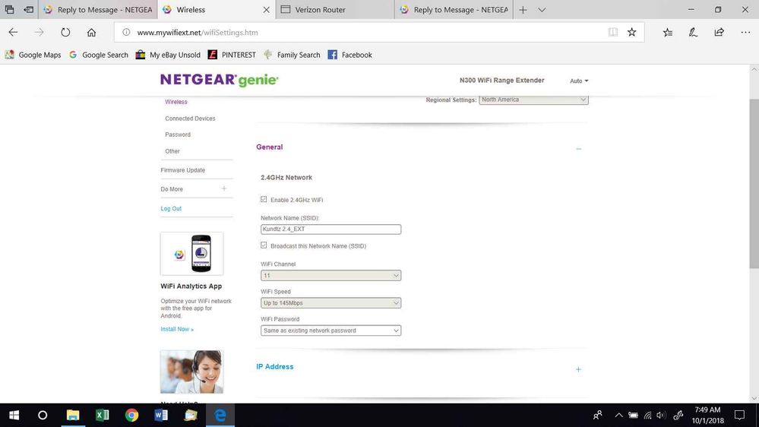Open the PINTEREST bookmark
The image size is (759, 427).
coord(232,55)
